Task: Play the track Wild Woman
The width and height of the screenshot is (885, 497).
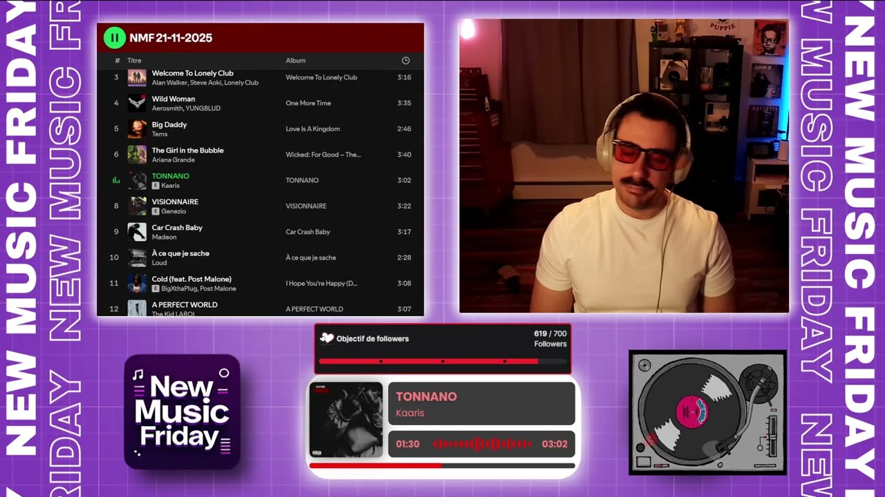Action: click(174, 99)
